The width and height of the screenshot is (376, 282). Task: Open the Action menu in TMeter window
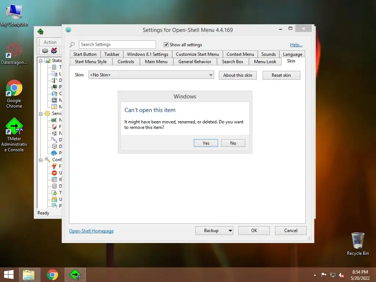[50, 42]
